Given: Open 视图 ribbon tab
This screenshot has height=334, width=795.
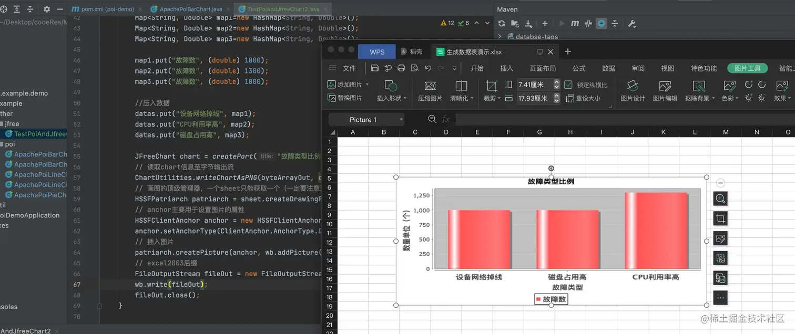Looking at the screenshot, I should tap(667, 68).
